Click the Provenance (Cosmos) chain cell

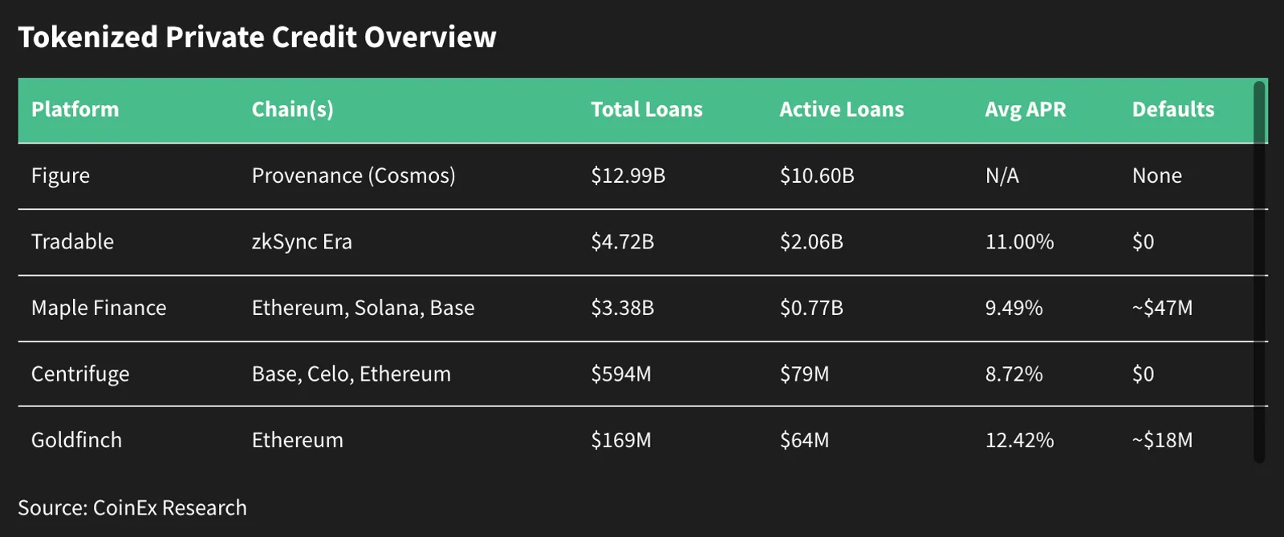(353, 176)
